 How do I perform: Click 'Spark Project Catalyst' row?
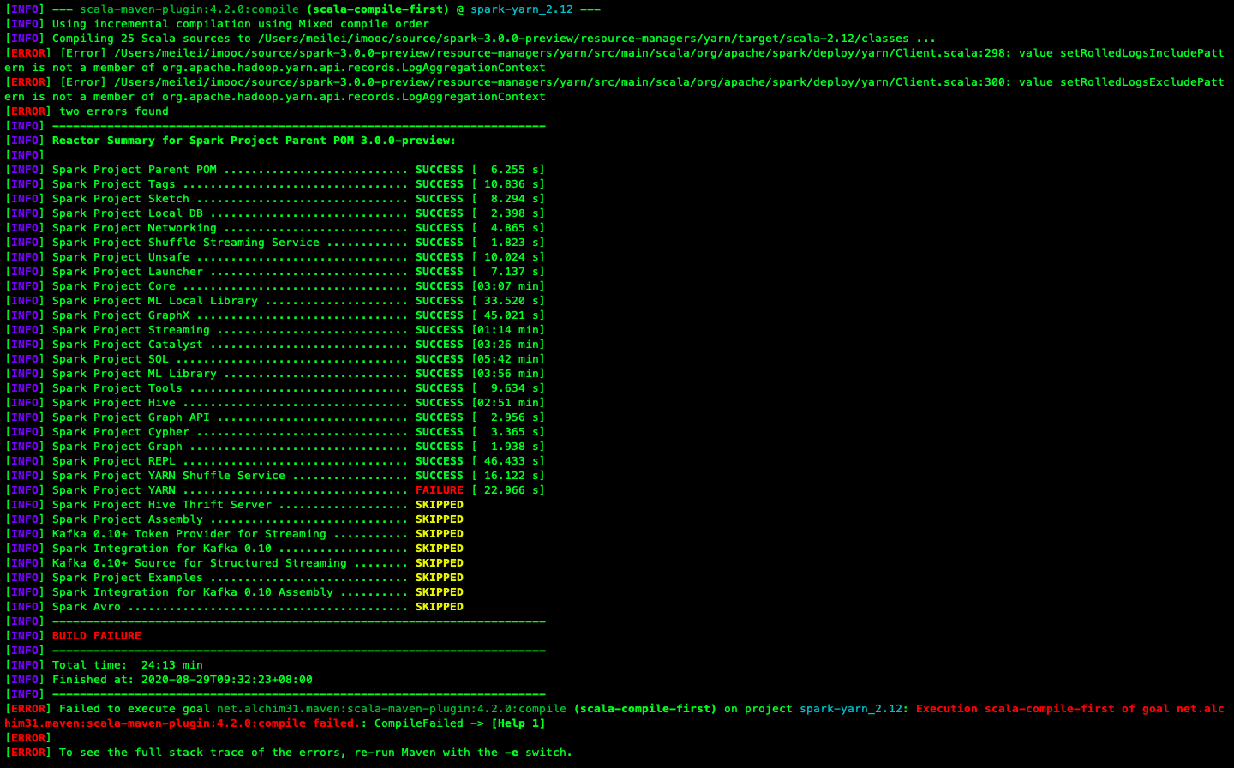point(275,345)
